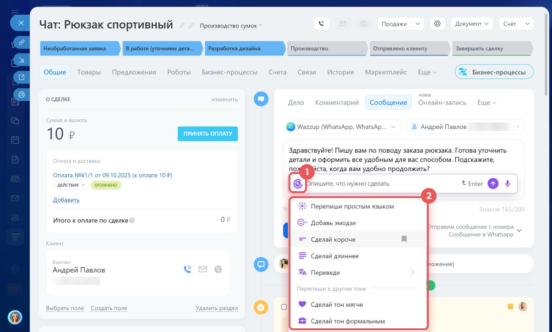
Task: Expand the Еще dropdown in timeline editor
Action: click(x=487, y=102)
